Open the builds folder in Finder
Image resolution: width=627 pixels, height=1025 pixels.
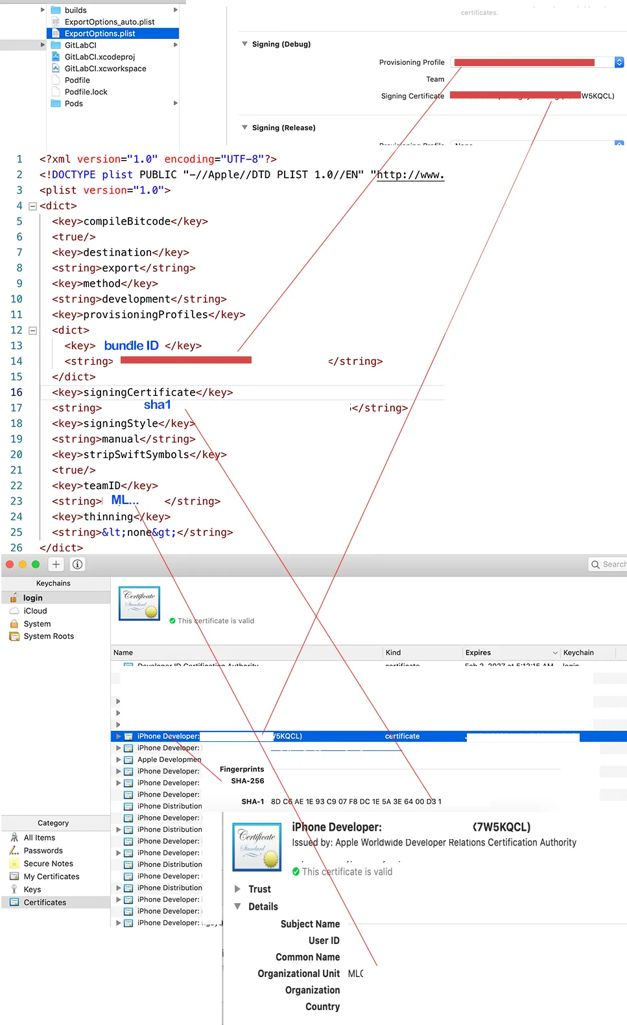pyautogui.click(x=75, y=10)
